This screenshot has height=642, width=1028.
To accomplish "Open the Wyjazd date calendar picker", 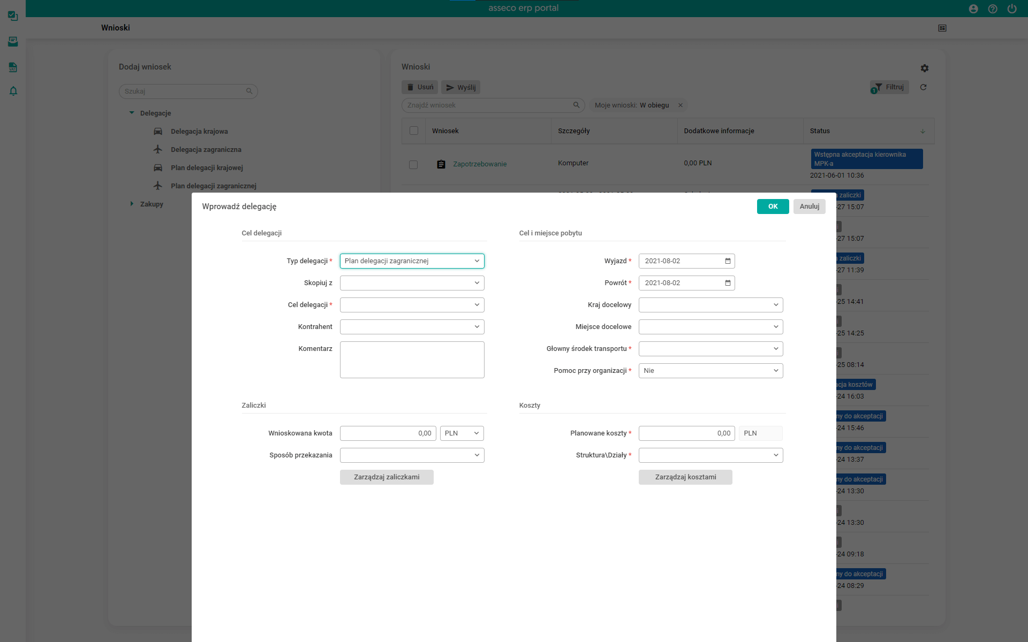I will [728, 261].
